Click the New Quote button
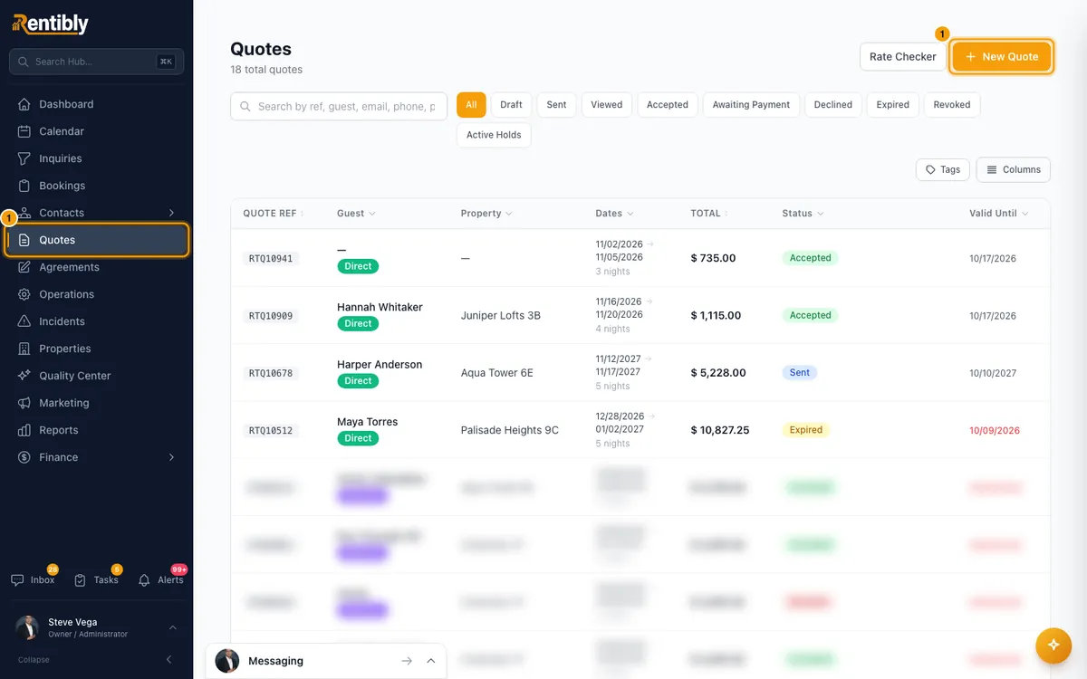Image resolution: width=1087 pixels, height=679 pixels. tap(1002, 56)
